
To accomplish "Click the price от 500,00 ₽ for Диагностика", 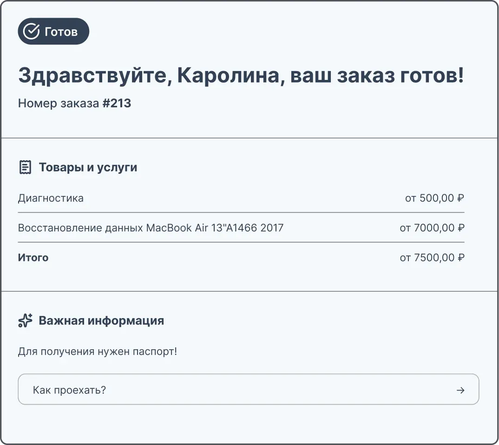I will pos(434,198).
